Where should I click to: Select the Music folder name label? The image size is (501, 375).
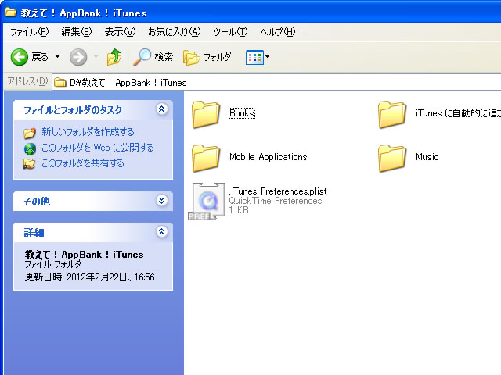[x=427, y=157]
